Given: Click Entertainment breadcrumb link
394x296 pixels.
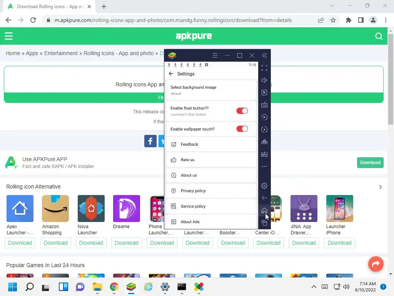Looking at the screenshot, I should click(61, 53).
